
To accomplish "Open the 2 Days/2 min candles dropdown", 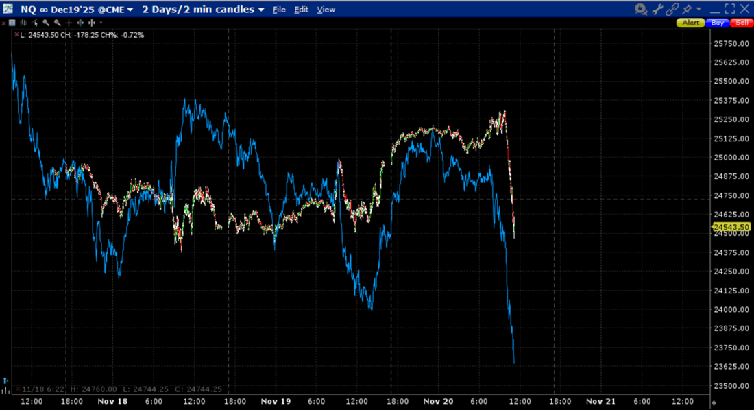I will [x=260, y=10].
